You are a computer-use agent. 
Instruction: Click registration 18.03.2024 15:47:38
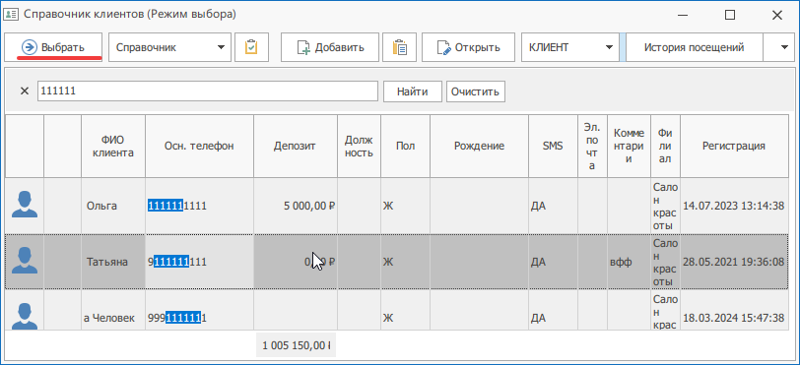tap(733, 318)
